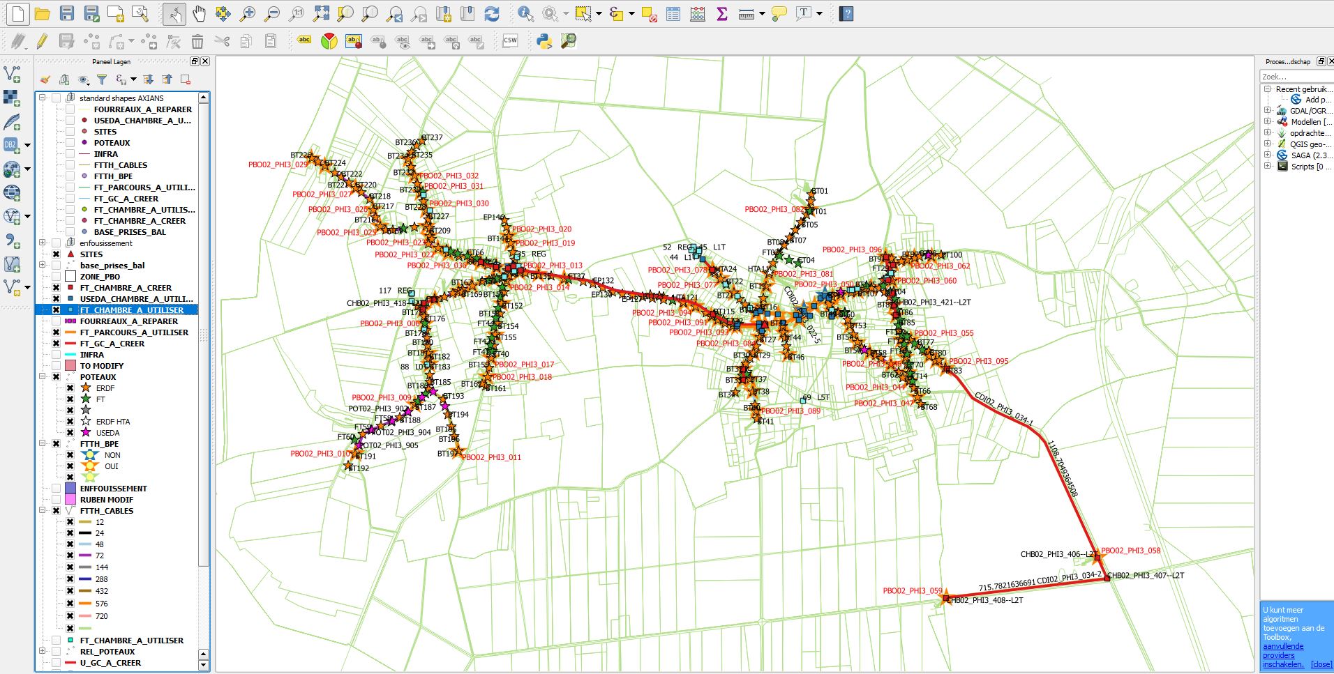
Task: Click the [close] link in toolbox hint
Action: pos(1321,664)
